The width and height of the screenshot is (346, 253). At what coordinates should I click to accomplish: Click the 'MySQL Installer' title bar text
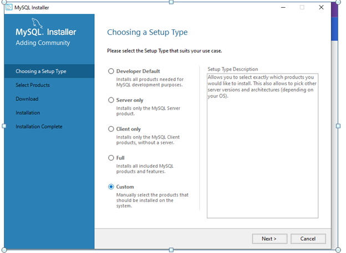[32, 8]
